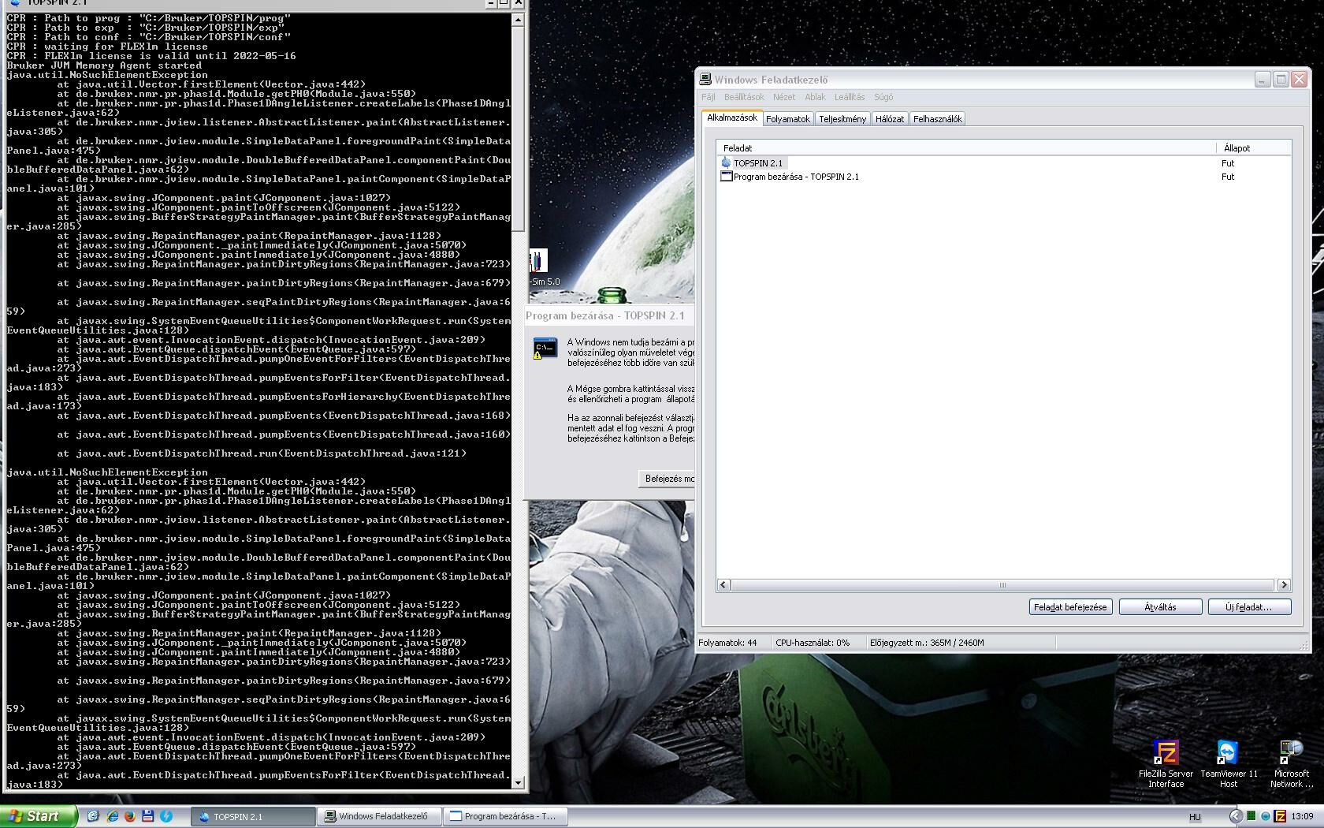Screen dimensions: 1324x828
Task: Switch to Program bezárása taskbar button
Action: point(505,816)
